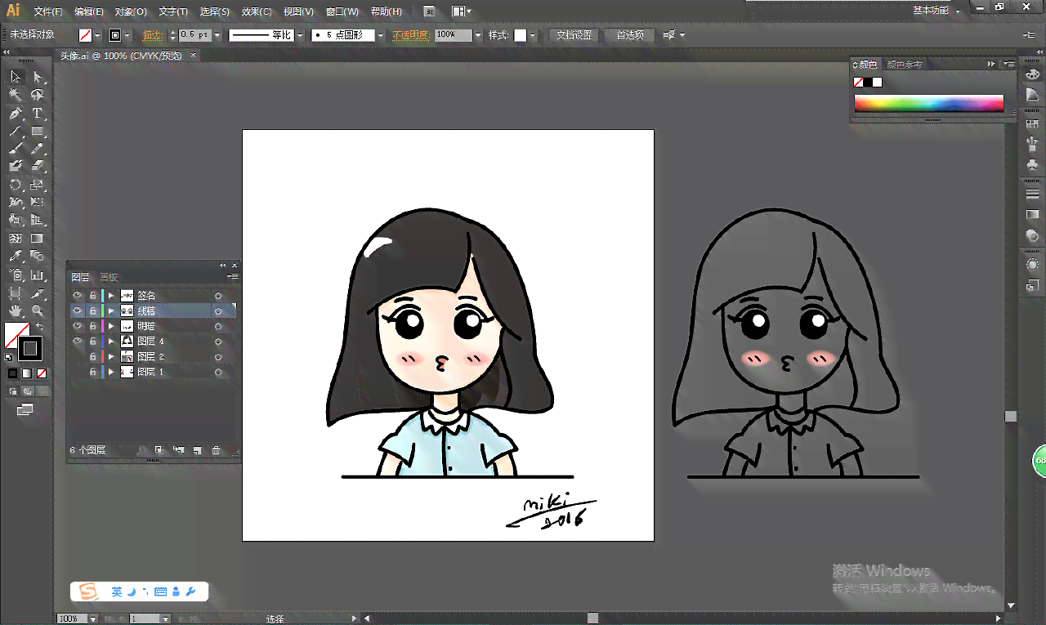
Task: Unlock the 线稿 layer lock
Action: pyautogui.click(x=92, y=311)
